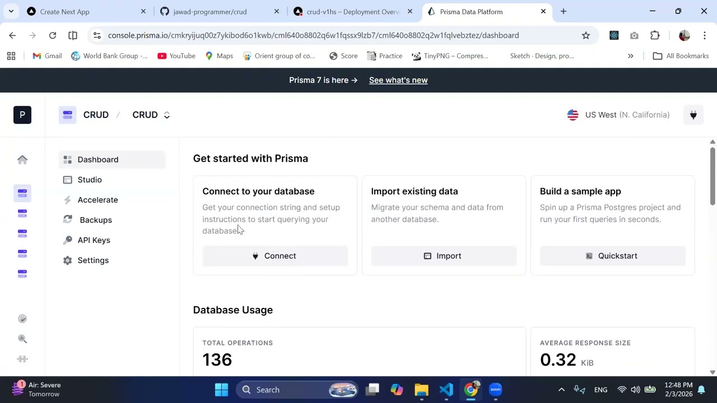The image size is (717, 403).
Task: Expand the CRUD database selector chevrons
Action: point(166,115)
